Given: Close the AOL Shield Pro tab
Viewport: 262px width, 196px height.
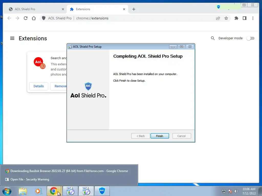Looking at the screenshot, I should click(63, 9).
